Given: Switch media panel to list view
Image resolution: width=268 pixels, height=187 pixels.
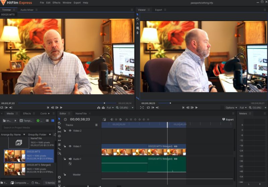Looking at the screenshot, I should [47, 121].
